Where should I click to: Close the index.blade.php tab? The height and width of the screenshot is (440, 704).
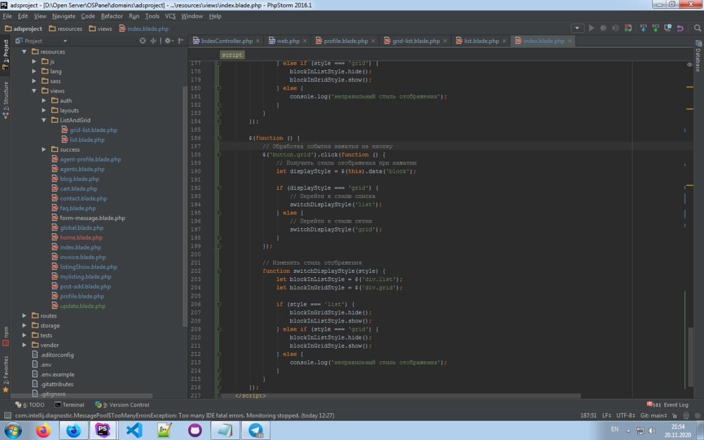(570, 41)
